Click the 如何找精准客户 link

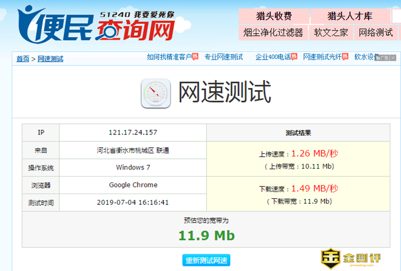[x=169, y=57]
